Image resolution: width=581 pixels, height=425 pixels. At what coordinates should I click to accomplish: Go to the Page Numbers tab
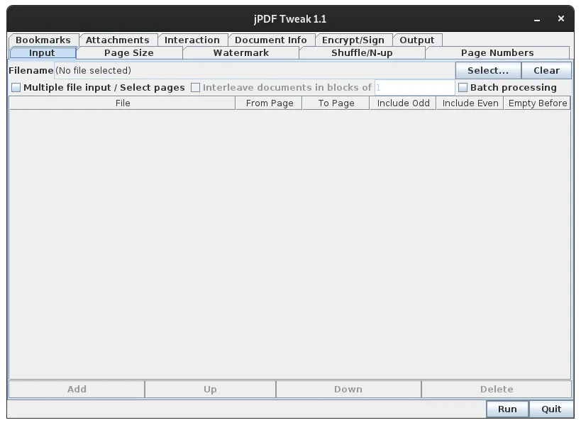[497, 53]
